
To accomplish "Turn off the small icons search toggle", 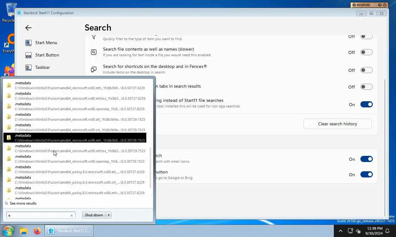I will [366, 159].
